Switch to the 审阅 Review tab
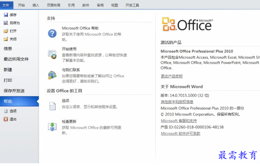260x166 pixels. click(x=100, y=5)
